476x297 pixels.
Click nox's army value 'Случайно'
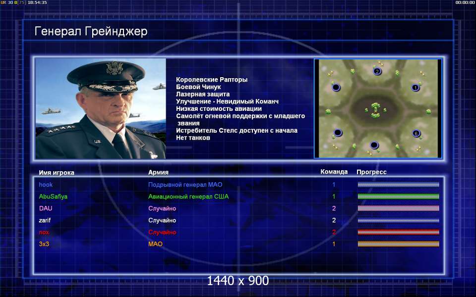click(x=162, y=232)
